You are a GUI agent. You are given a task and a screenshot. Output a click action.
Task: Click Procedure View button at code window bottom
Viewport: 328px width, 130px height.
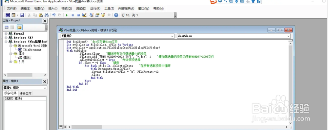click(61, 126)
